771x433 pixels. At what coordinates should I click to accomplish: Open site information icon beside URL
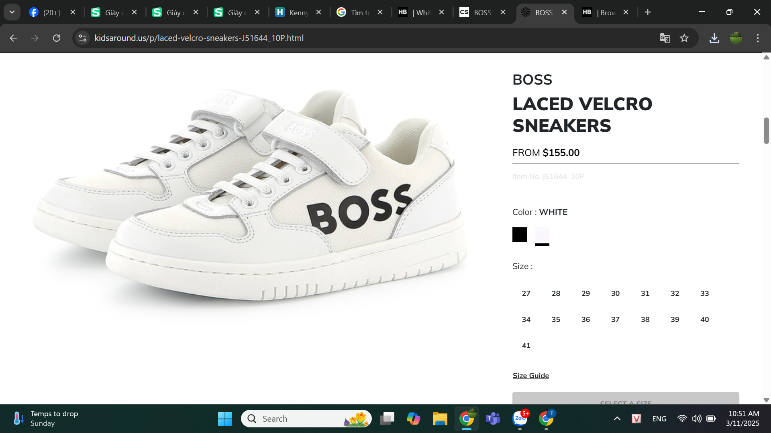83,38
